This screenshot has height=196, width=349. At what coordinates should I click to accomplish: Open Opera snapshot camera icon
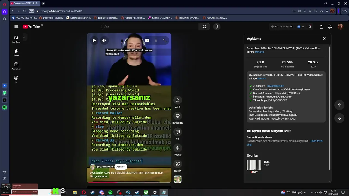[x=300, y=11]
